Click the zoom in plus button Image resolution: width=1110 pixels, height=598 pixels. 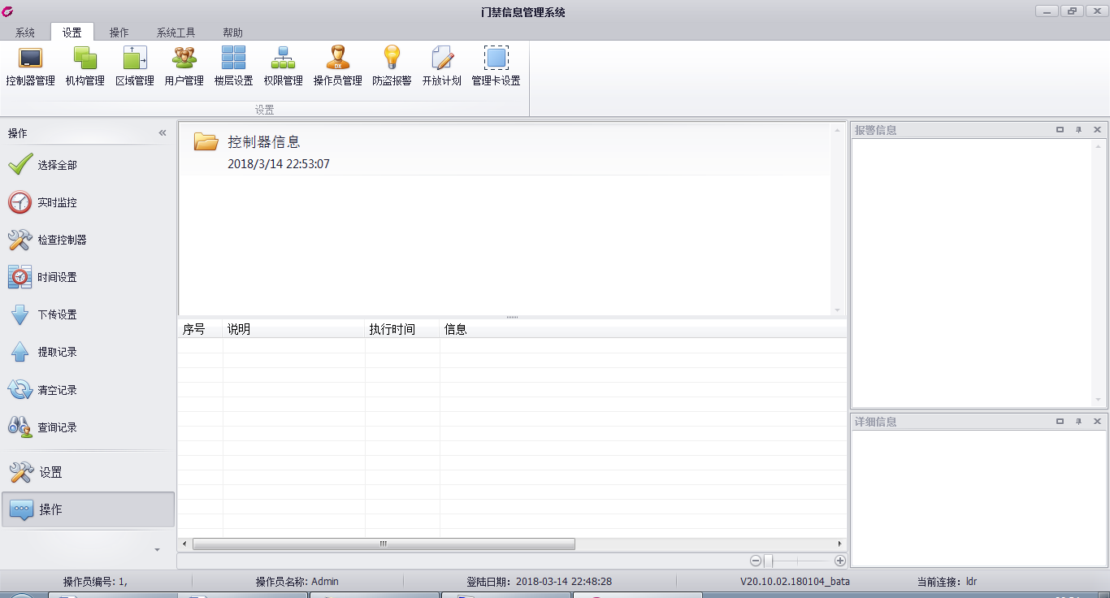[840, 561]
